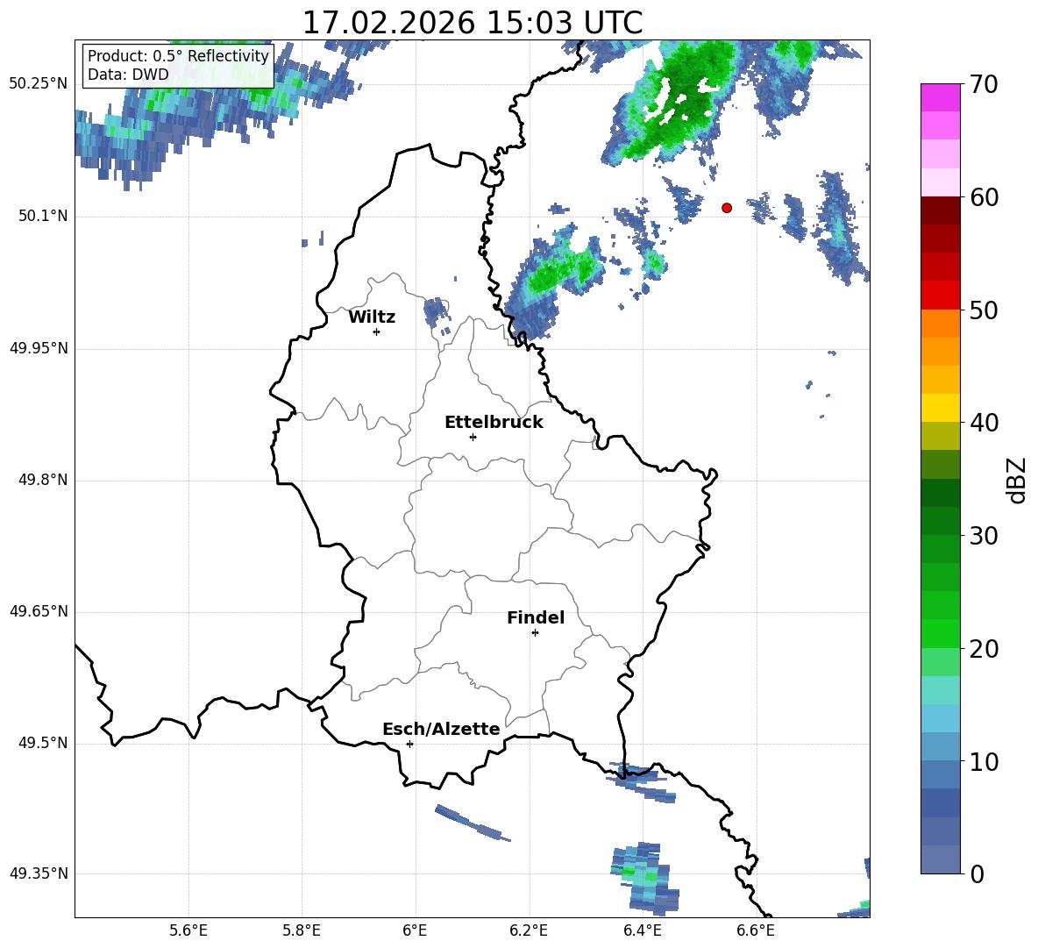Viewport: 1038px width, 948px height.
Task: Click the longitude label 6.2°E
Action: tap(529, 930)
